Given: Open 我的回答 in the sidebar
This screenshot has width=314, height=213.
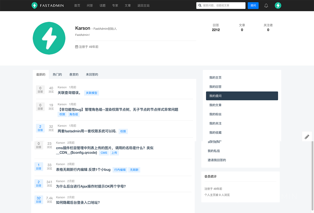Looking at the screenshot, I should pos(215,87).
